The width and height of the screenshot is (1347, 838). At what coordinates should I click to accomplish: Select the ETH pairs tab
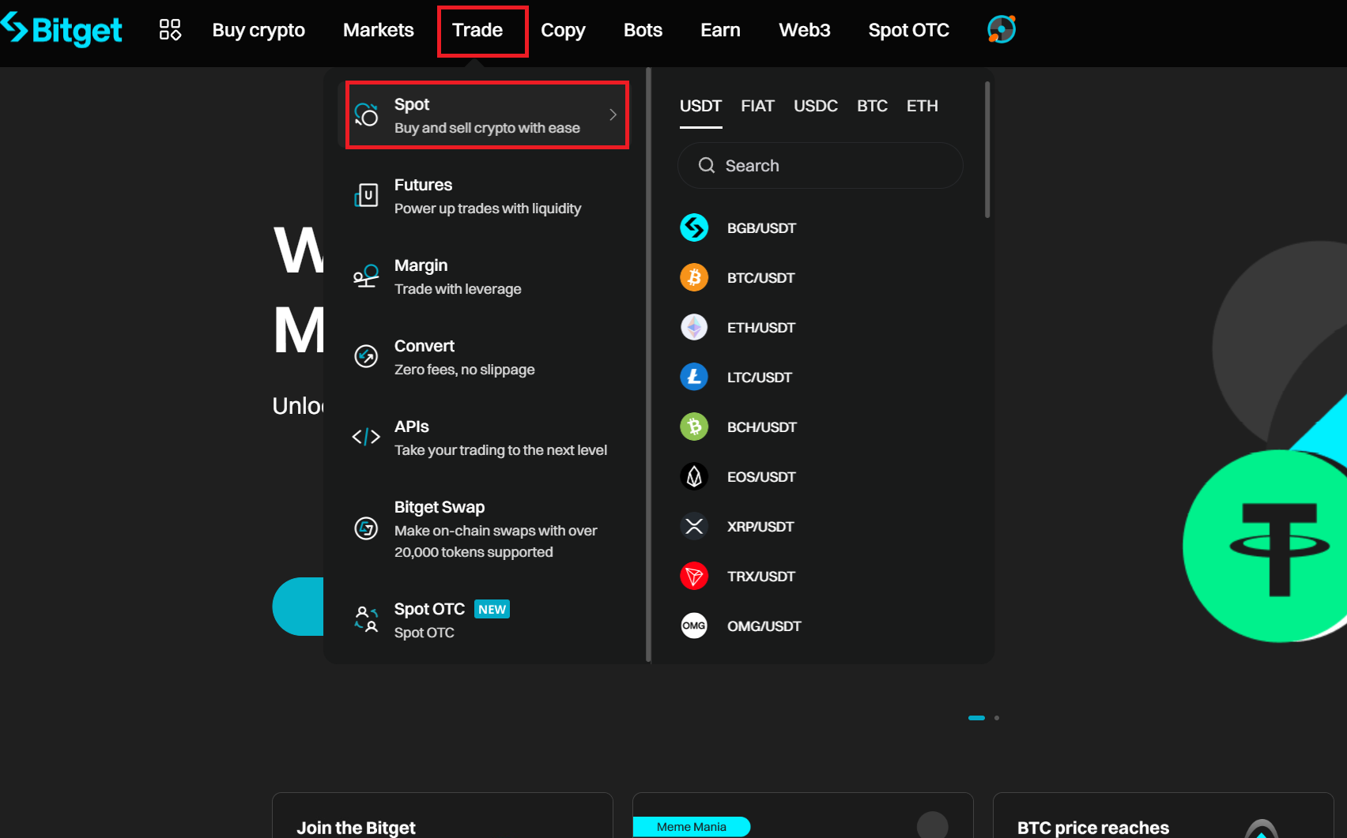click(x=923, y=106)
